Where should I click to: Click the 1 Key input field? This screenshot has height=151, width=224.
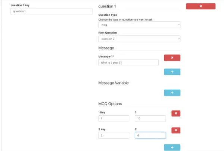click(x=114, y=118)
